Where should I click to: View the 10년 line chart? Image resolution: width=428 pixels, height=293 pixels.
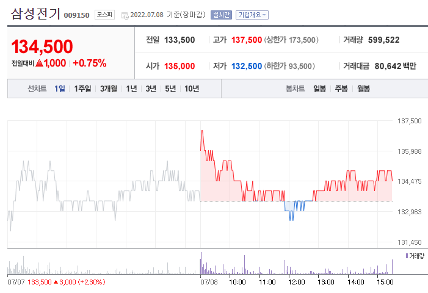click(192, 89)
